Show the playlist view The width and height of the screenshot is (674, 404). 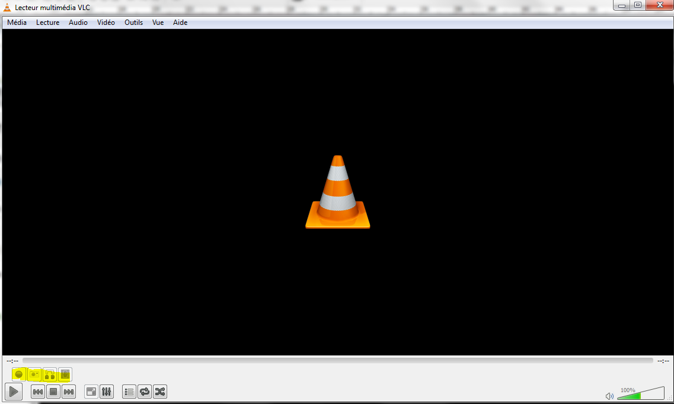(x=129, y=392)
